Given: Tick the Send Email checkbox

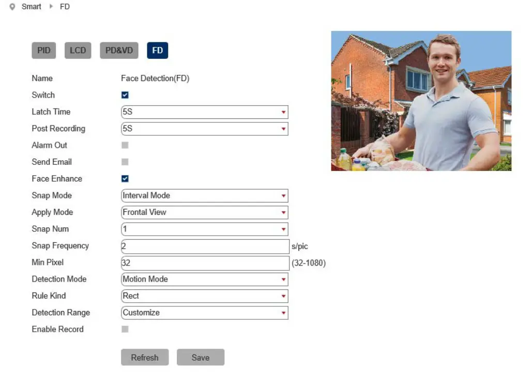Looking at the screenshot, I should point(125,162).
